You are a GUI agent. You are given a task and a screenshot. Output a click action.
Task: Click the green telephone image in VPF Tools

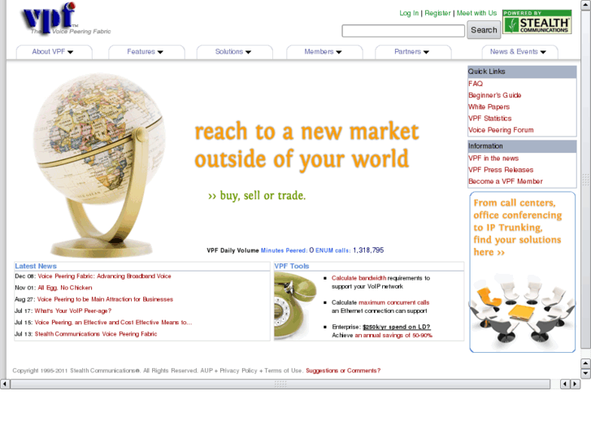tap(295, 306)
